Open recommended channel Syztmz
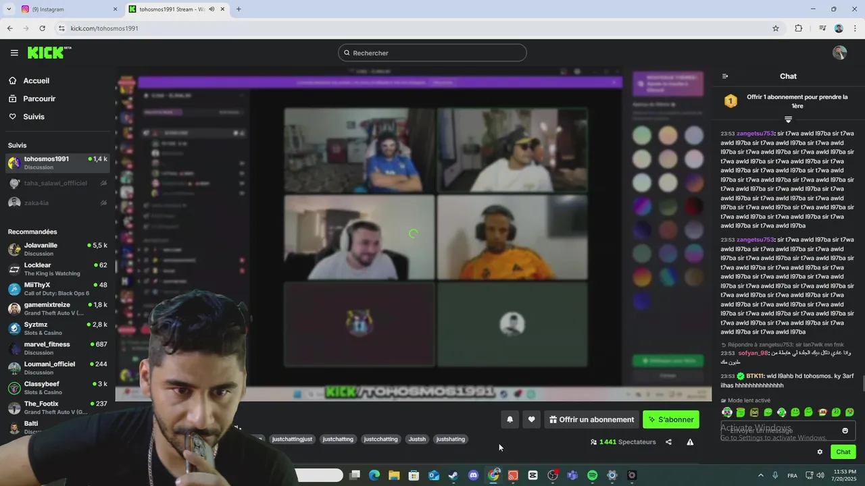Viewport: 865px width, 486px height. pos(57,328)
